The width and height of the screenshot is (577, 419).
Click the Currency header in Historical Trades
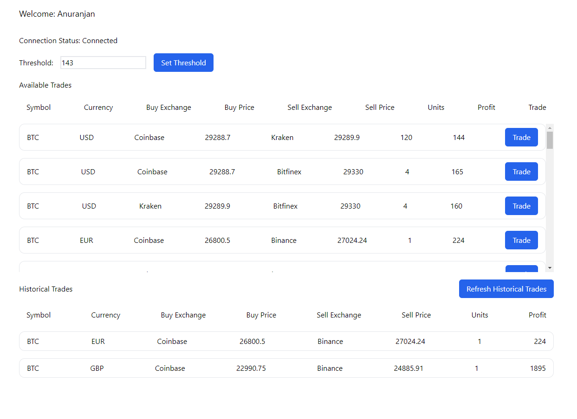[x=106, y=315]
